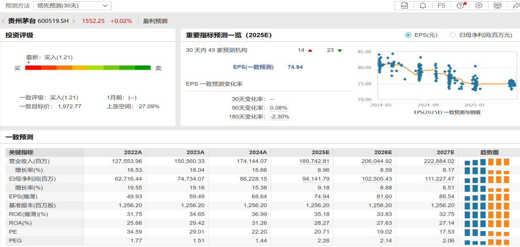The image size is (520, 247).
Task: Click the 2026E EPS value 81.60
Action: [385, 197]
